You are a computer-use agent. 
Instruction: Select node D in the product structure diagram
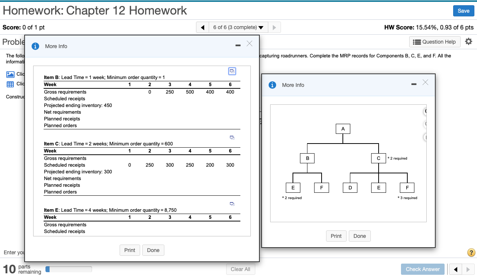coord(350,188)
